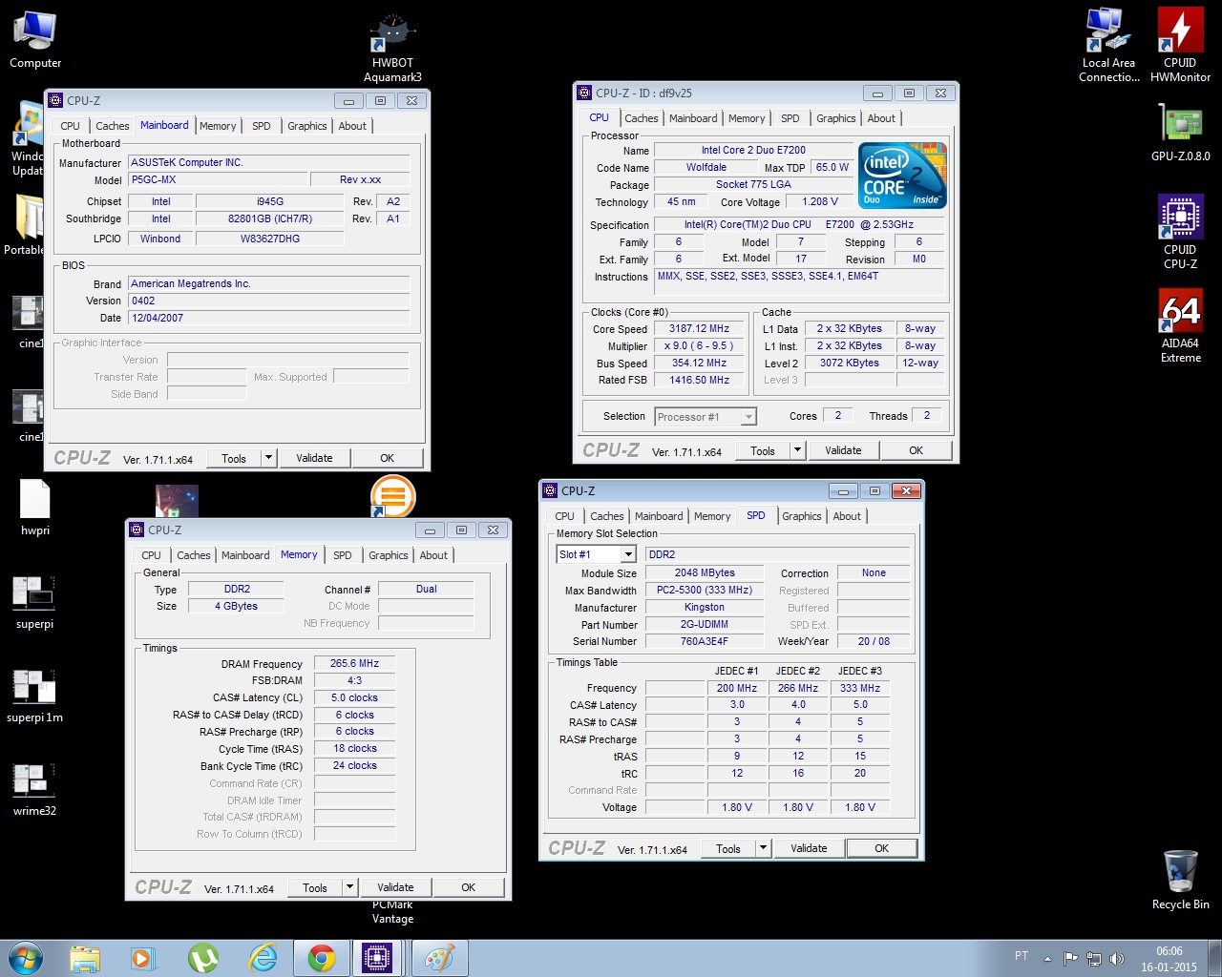Open the hwpri file icon
Viewport: 1222px width, 977px height.
pos(34,508)
